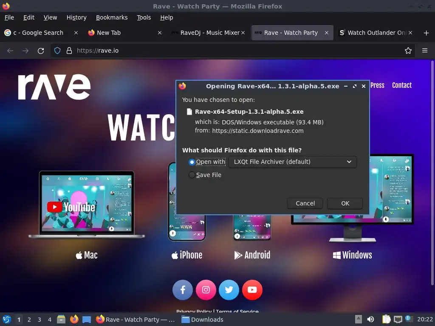View site security lock info
This screenshot has height=326, width=435.
tap(69, 51)
